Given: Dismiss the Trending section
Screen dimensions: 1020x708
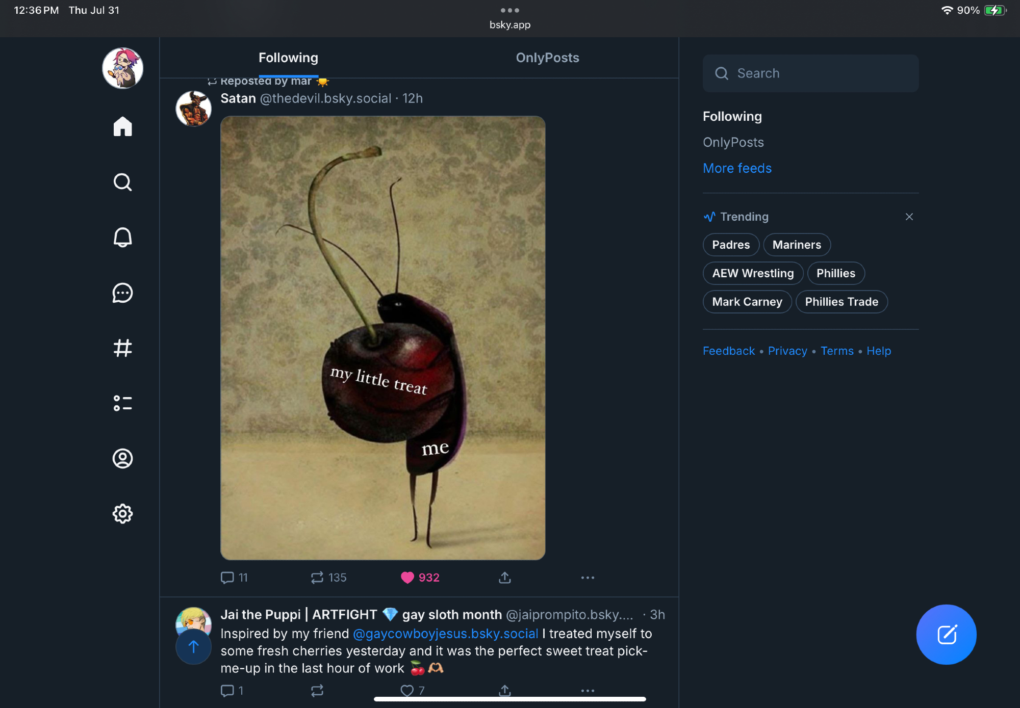Looking at the screenshot, I should [x=909, y=217].
